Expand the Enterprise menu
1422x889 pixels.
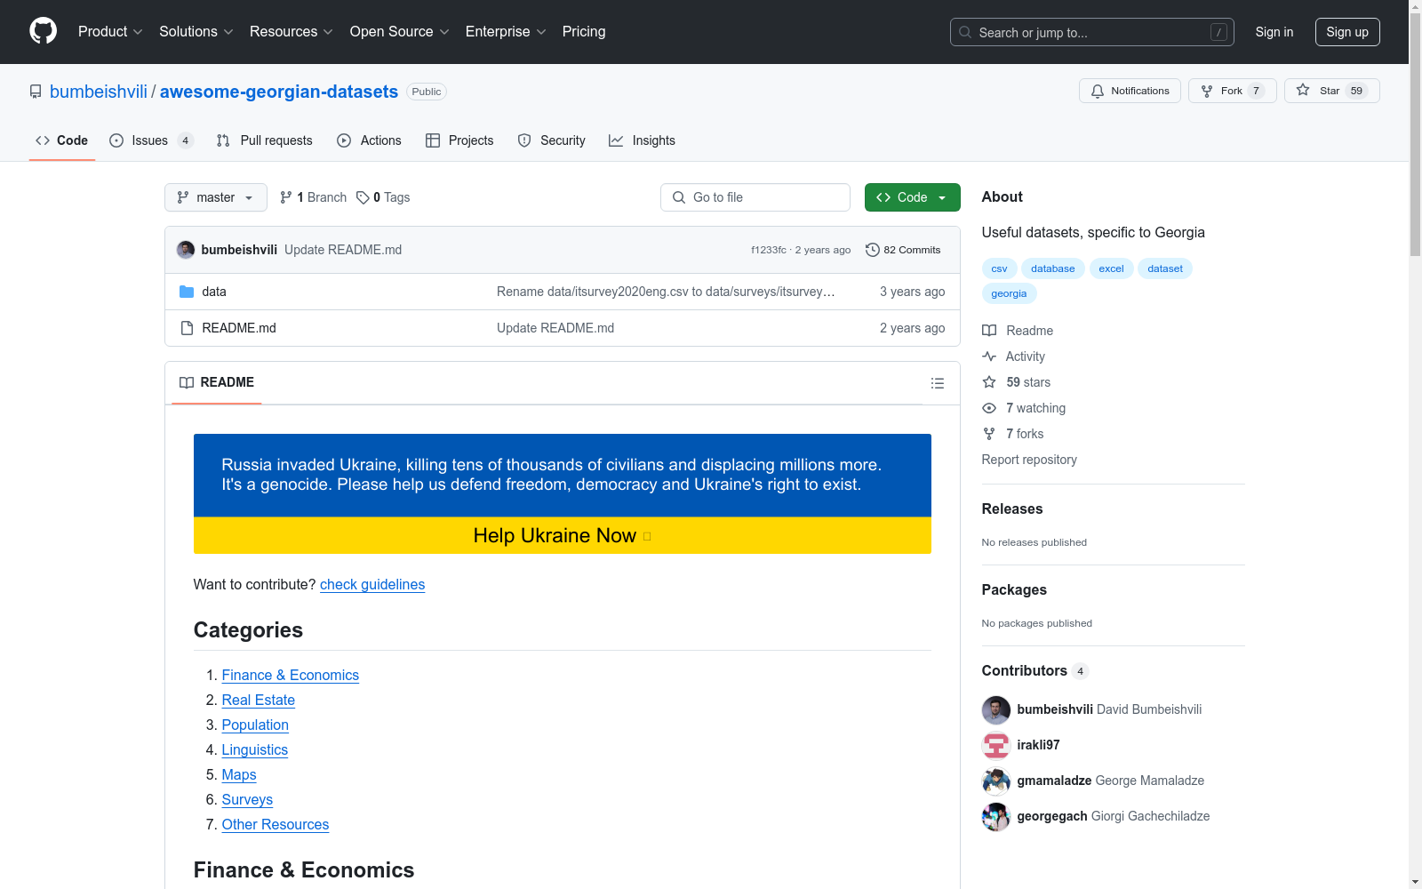(x=506, y=32)
